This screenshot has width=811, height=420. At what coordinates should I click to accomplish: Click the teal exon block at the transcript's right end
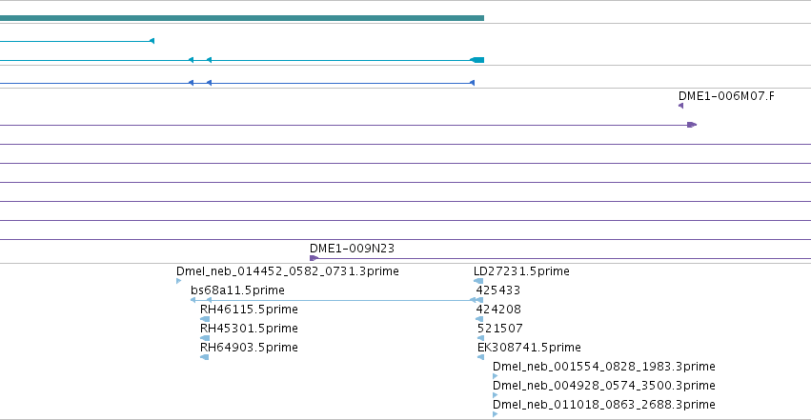(x=477, y=60)
